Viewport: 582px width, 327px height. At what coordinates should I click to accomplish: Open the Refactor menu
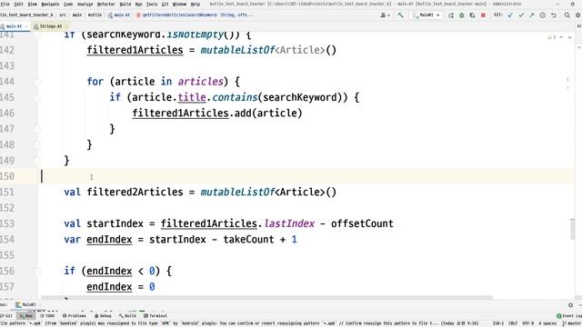[106, 4]
